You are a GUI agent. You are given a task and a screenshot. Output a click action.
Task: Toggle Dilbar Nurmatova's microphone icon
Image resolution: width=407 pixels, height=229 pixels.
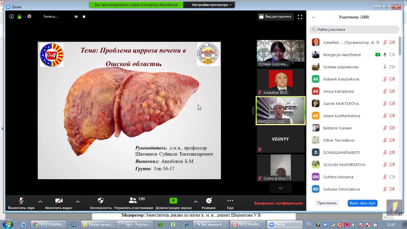(x=385, y=140)
